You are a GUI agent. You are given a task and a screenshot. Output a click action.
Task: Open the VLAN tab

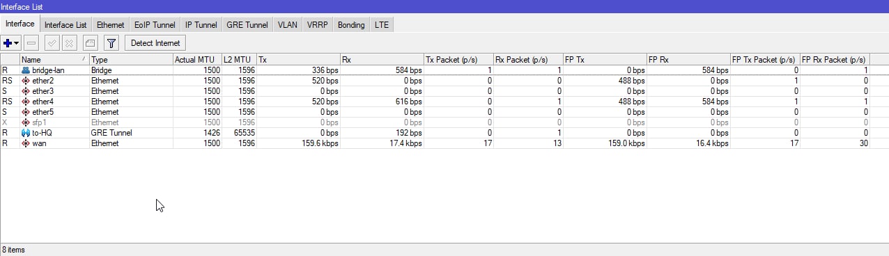point(287,25)
